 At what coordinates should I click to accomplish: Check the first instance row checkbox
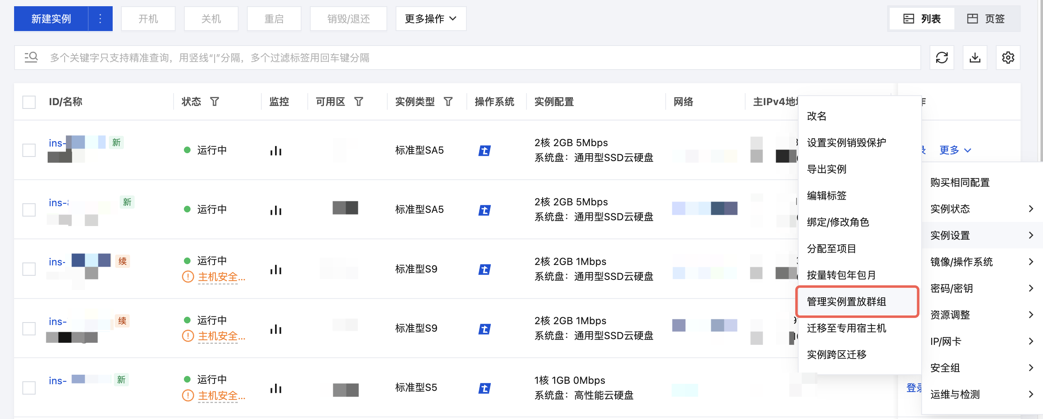(29, 150)
